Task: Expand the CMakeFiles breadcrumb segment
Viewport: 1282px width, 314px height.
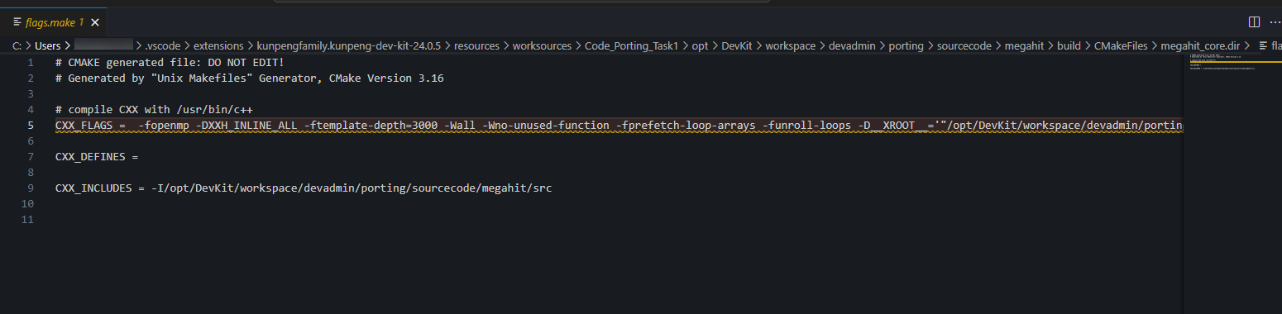Action: coord(1121,45)
